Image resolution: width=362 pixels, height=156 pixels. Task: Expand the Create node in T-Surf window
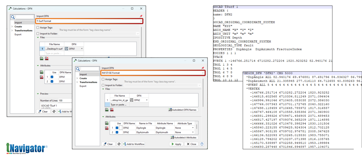point(12,26)
